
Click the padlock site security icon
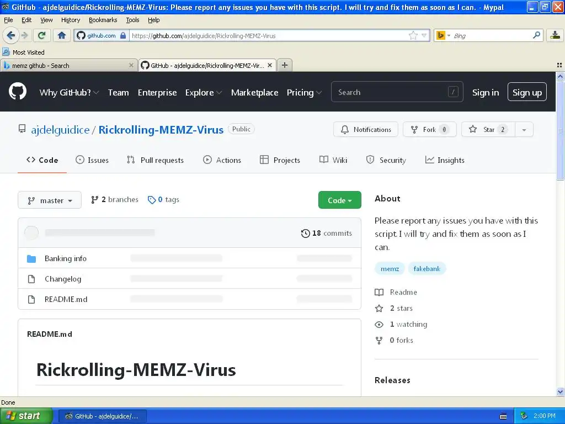tap(123, 35)
